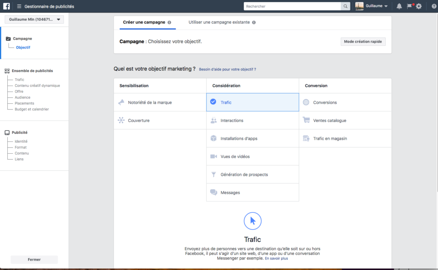Click the Facebook logo icon

tap(6, 6)
